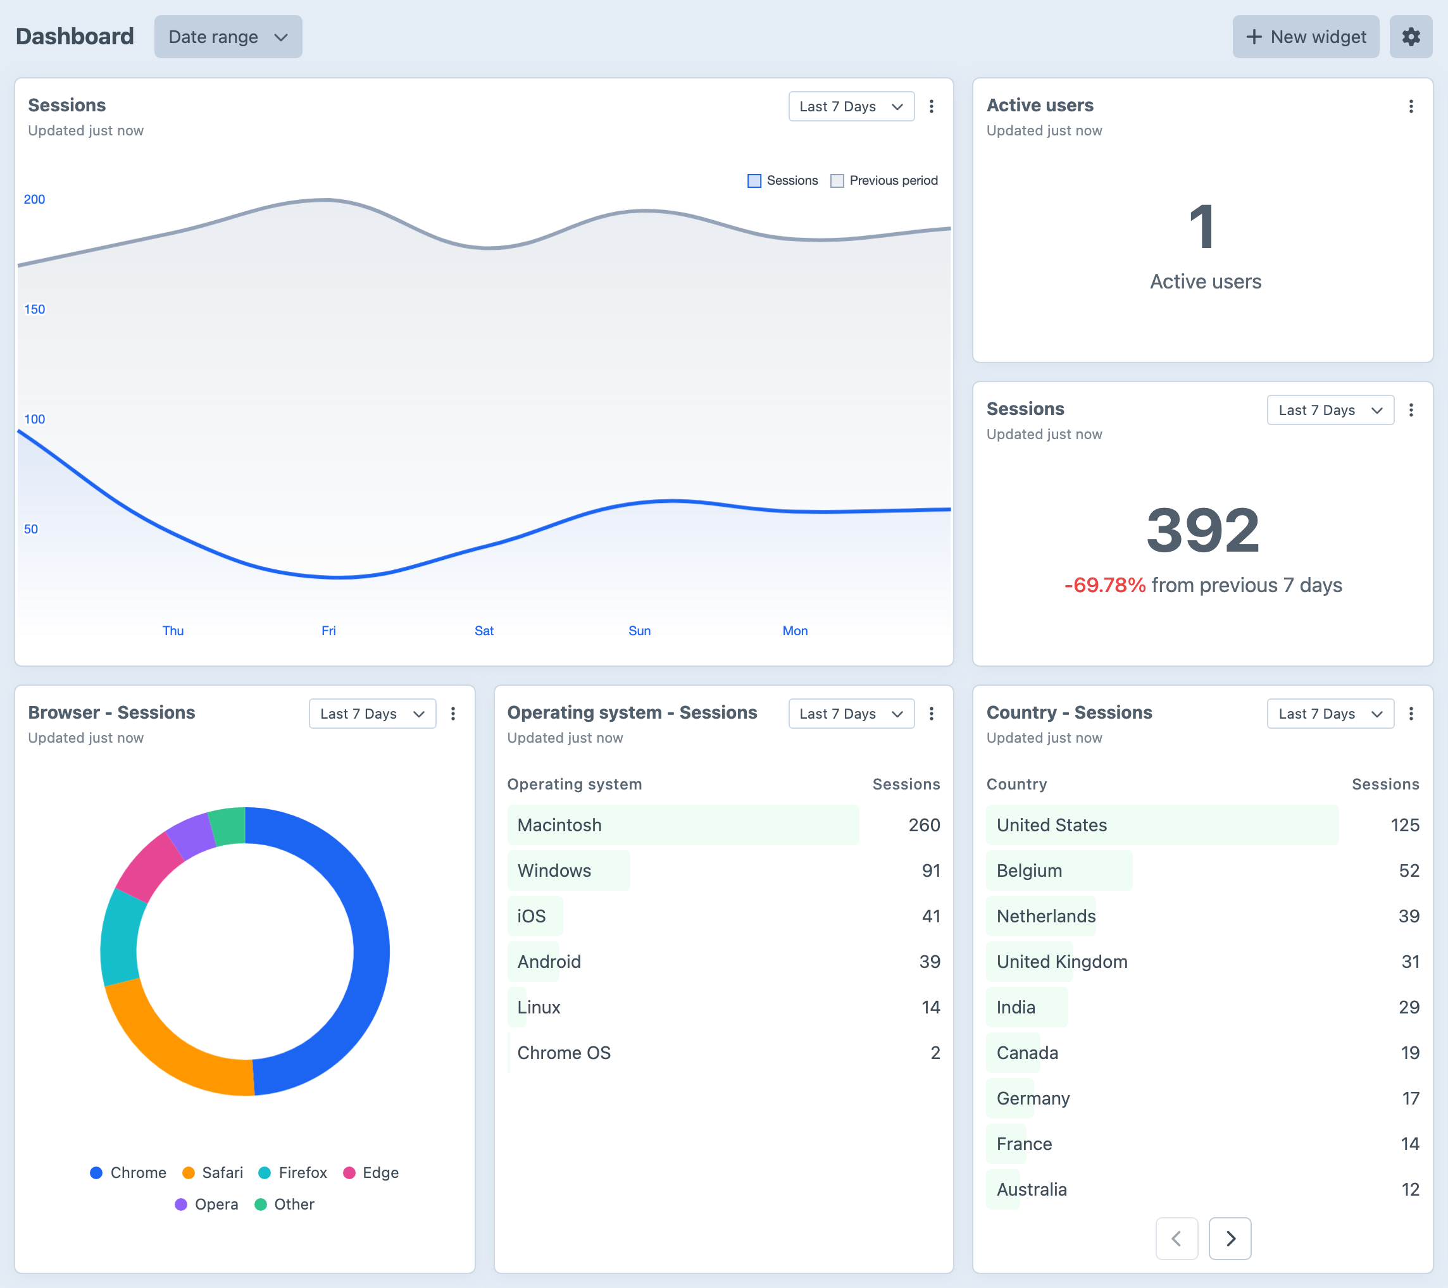This screenshot has height=1288, width=1448.
Task: Click the -69.78% change value
Action: pos(1105,585)
